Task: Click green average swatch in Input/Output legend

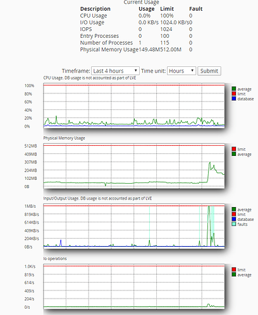Action: point(233,210)
